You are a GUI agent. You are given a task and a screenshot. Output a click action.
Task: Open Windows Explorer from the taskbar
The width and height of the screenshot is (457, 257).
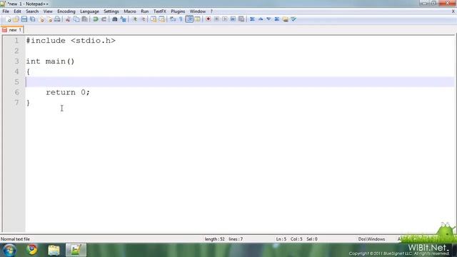click(x=54, y=250)
